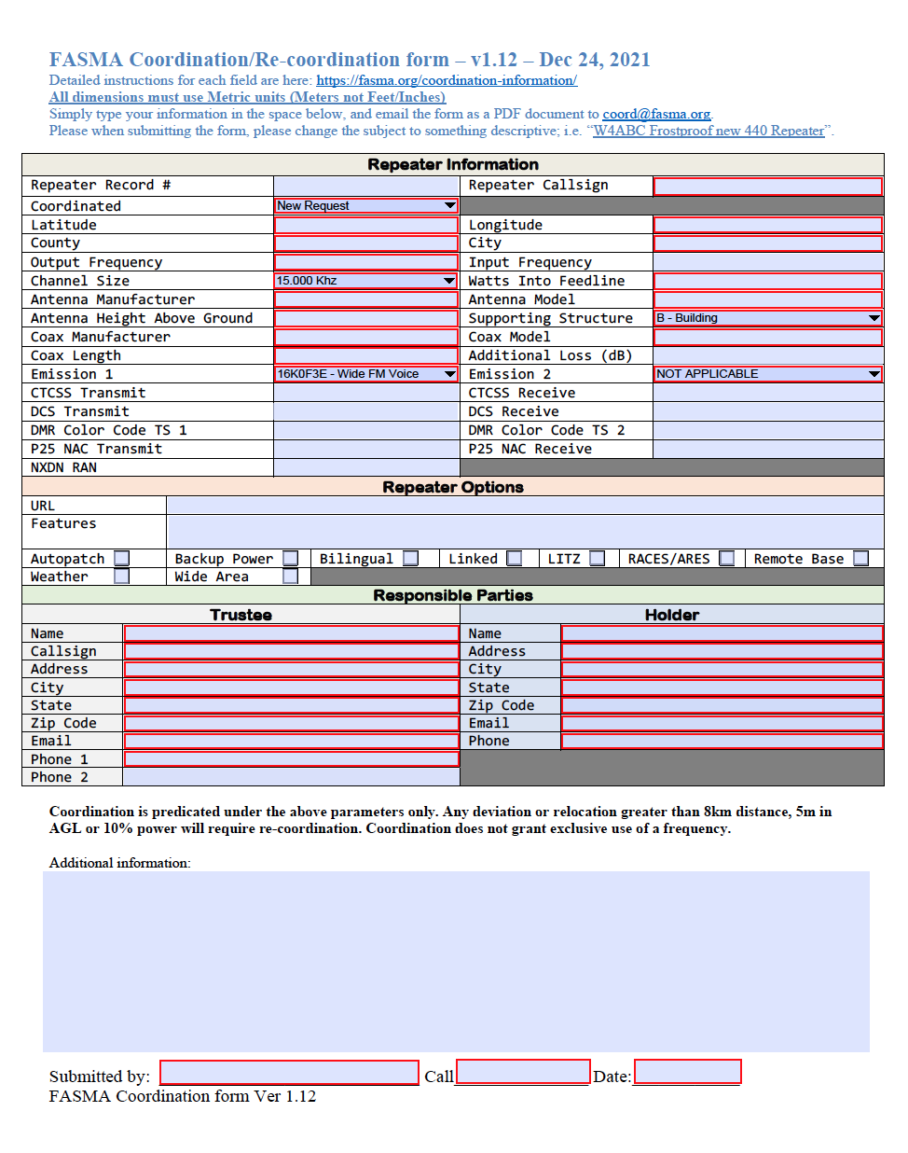Check the Remote Base box
Screen dimensions: 908x1153
860,558
